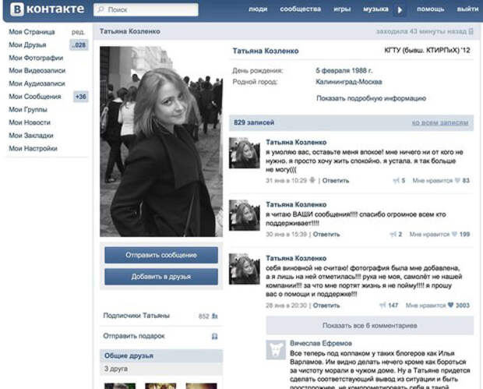Click the avatar thumbnail on the 30 янв post
The width and height of the screenshot is (483, 389).
245,215
